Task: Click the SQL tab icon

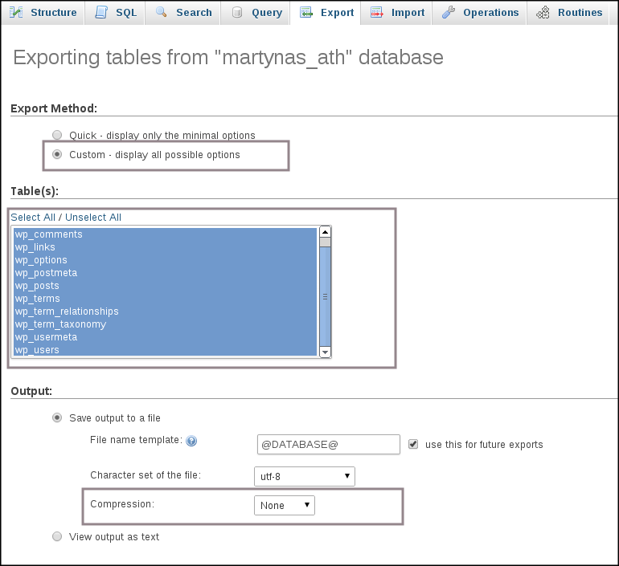Action: tap(100, 12)
